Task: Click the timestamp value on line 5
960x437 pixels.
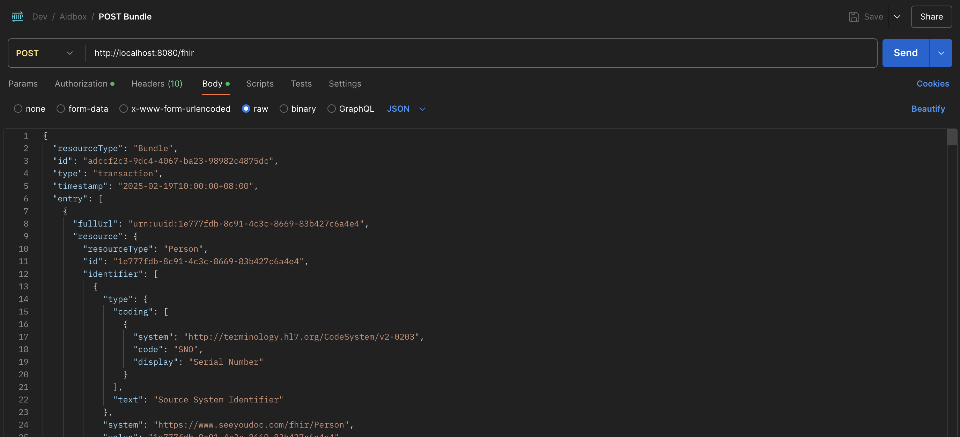Action: 186,186
